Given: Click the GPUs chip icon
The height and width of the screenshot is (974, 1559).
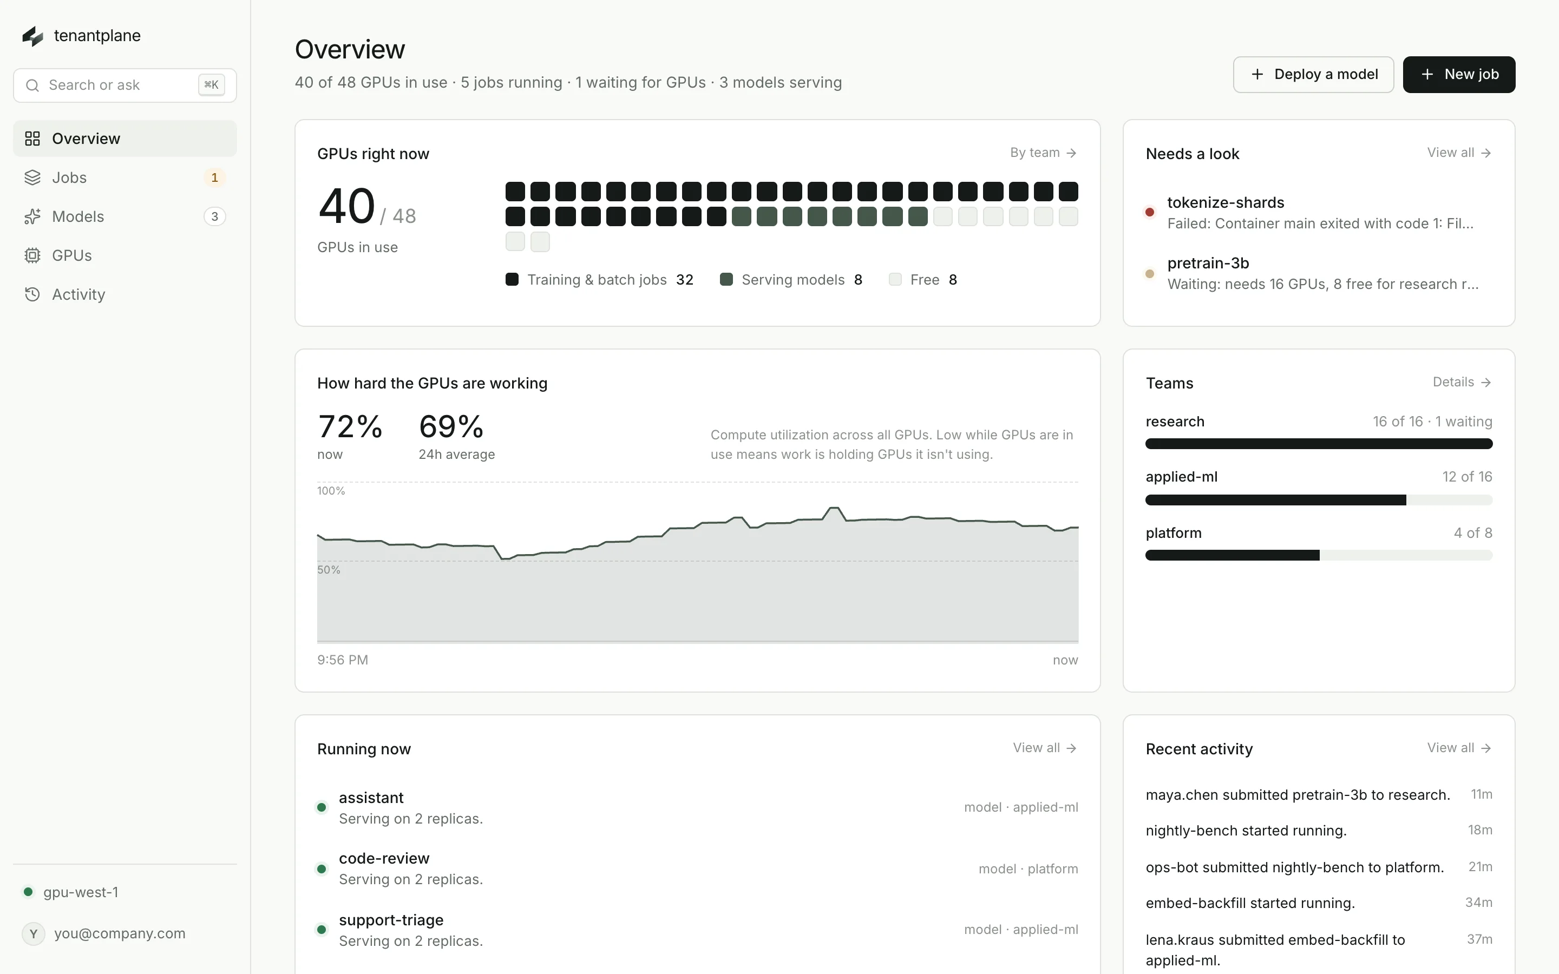Looking at the screenshot, I should click(x=32, y=255).
